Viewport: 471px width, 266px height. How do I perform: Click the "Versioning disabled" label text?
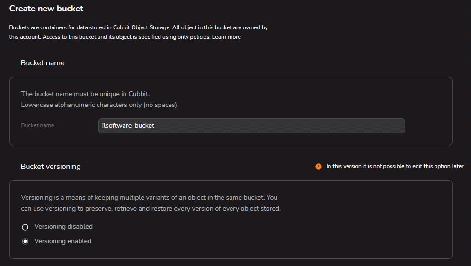(63, 226)
